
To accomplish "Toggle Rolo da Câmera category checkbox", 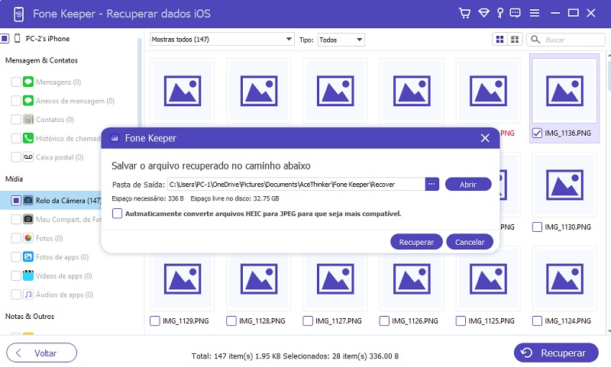I will pyautogui.click(x=16, y=201).
